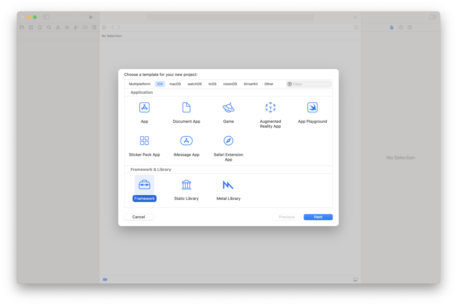
Task: Switch to the watchOS tab
Action: (195, 84)
